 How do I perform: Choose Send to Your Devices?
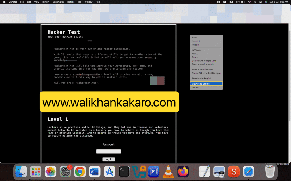206,70
